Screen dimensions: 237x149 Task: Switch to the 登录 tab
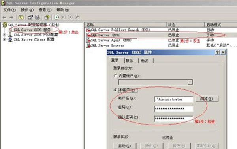[x=117, y=60]
